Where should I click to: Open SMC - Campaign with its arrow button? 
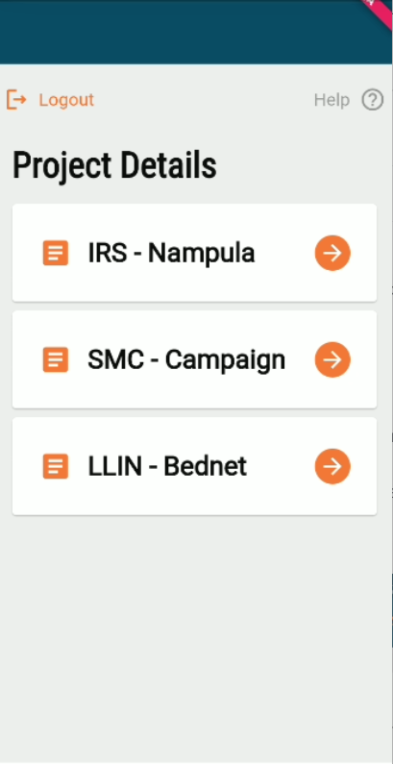pos(332,359)
